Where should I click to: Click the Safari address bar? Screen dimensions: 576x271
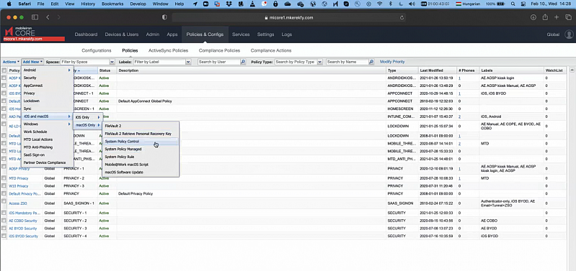289,17
